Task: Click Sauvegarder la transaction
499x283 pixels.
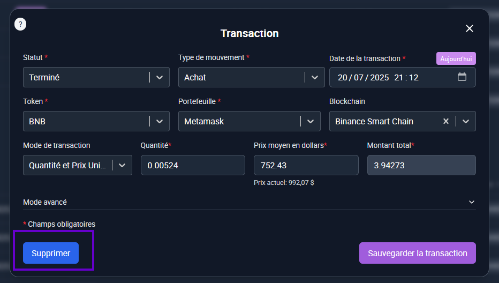Action: (417, 253)
